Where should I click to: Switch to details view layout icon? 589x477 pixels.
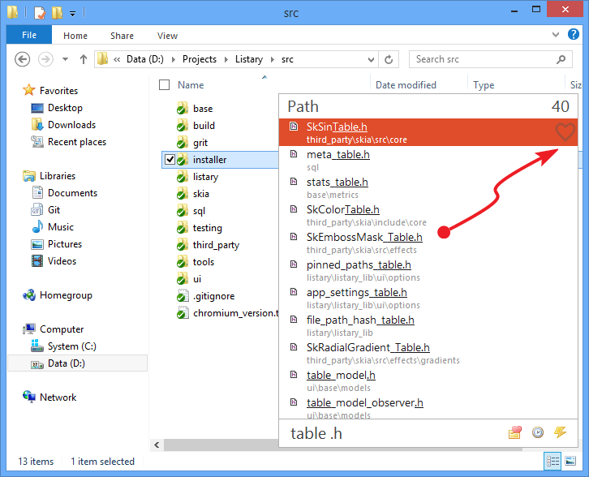(553, 461)
